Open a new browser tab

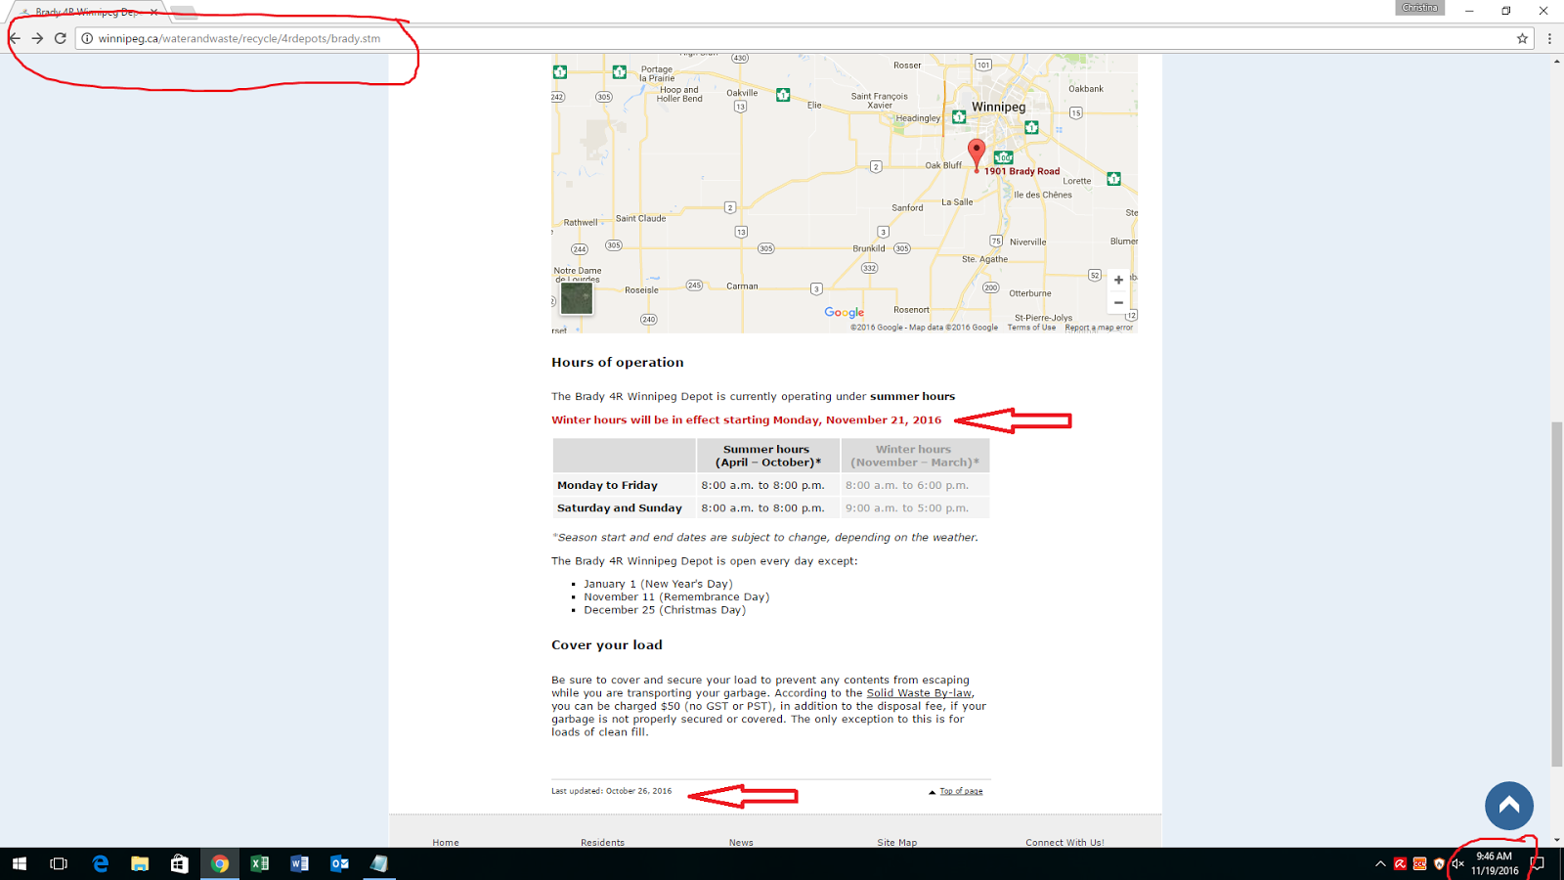pyautogui.click(x=184, y=13)
